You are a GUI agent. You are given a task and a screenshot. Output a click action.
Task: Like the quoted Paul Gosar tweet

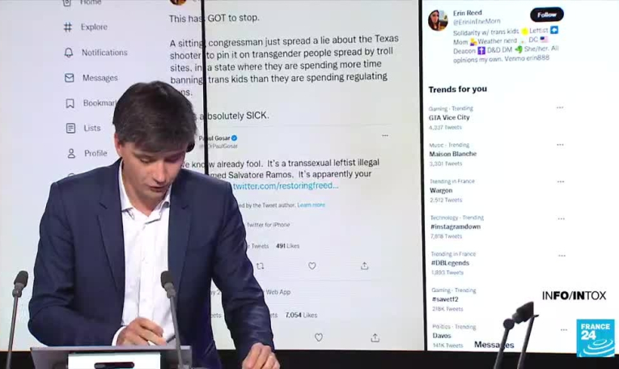(x=312, y=266)
